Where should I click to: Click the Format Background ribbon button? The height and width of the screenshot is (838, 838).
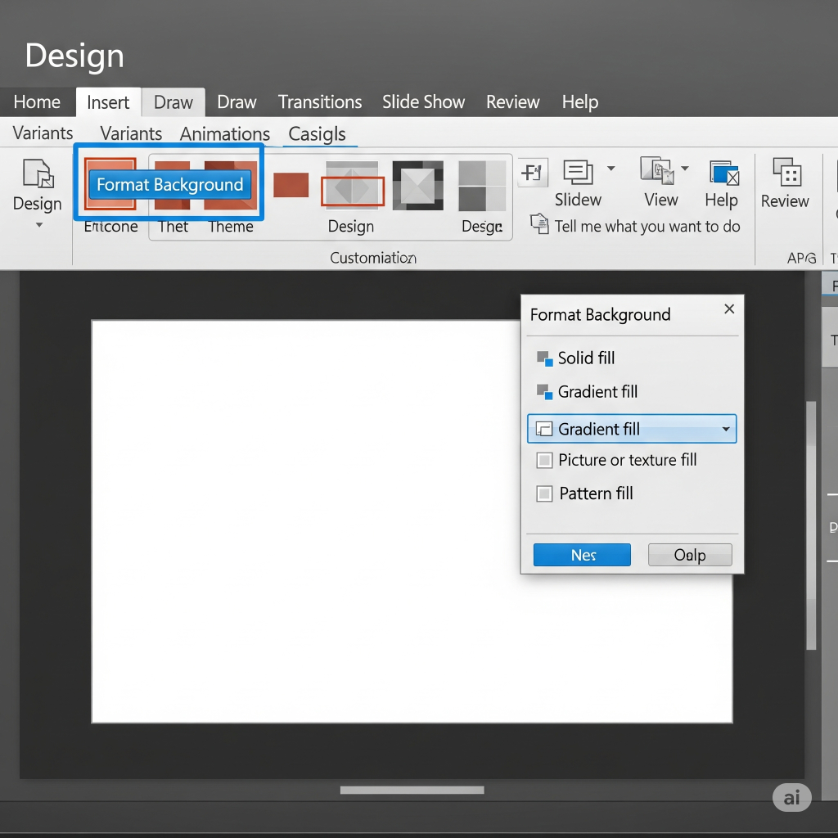point(169,185)
